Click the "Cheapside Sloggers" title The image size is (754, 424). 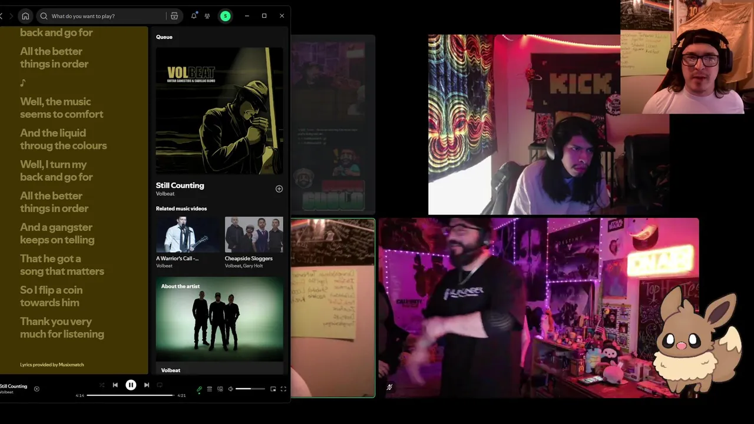[249, 259]
